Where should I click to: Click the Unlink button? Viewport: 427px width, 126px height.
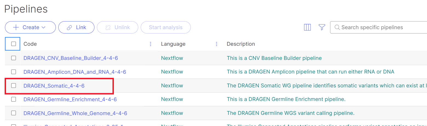[x=117, y=27]
